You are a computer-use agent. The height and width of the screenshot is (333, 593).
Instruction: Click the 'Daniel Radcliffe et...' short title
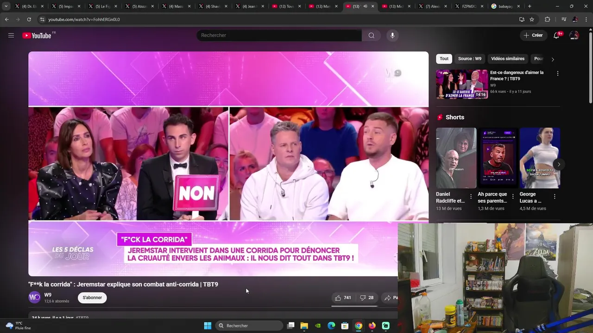pos(450,197)
